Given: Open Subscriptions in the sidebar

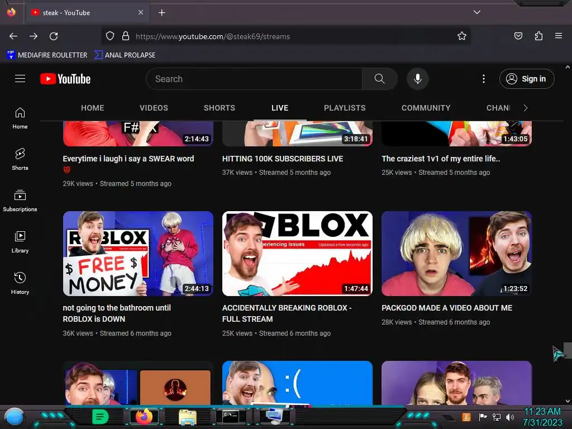Looking at the screenshot, I should coord(20,201).
